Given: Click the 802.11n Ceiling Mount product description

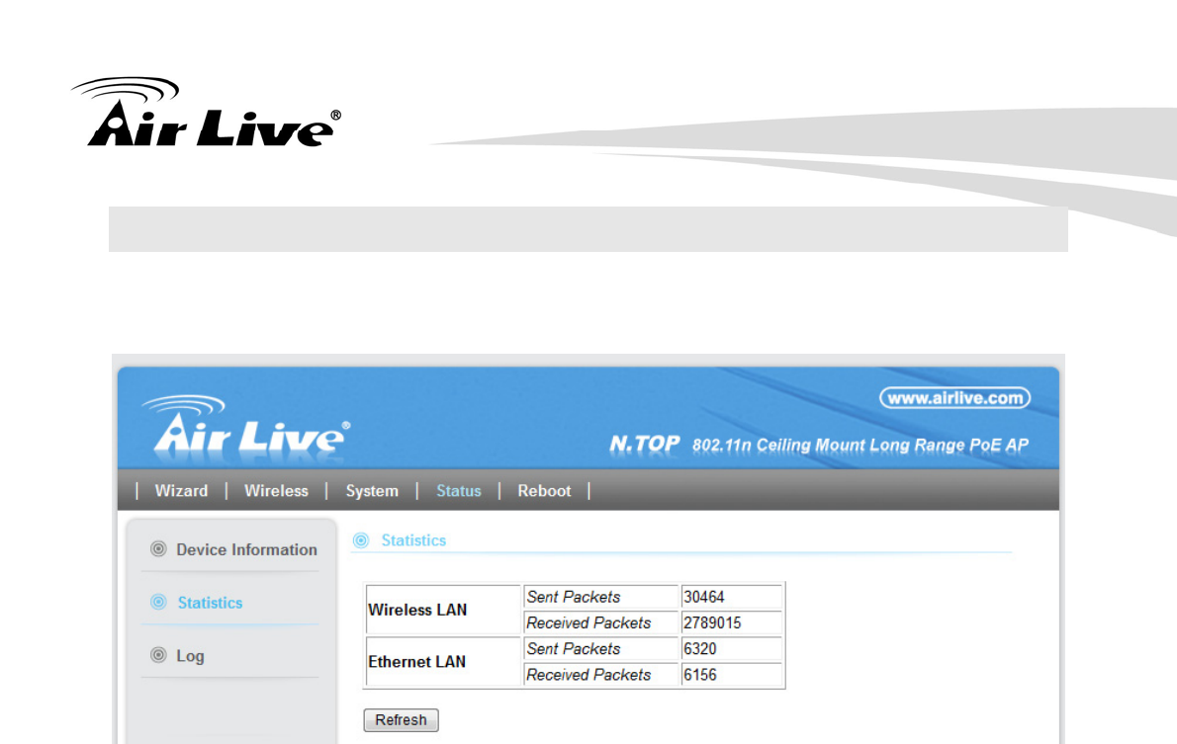Looking at the screenshot, I should click(x=860, y=446).
